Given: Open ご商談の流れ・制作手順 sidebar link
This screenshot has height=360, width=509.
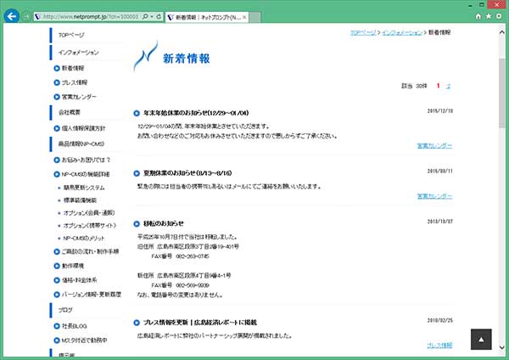Looking at the screenshot, I should pyautogui.click(x=90, y=251).
